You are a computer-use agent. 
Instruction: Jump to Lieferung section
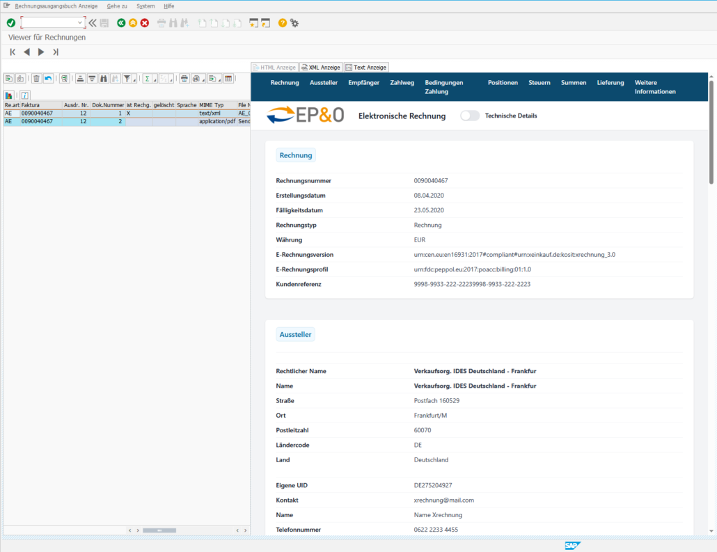[x=610, y=83]
